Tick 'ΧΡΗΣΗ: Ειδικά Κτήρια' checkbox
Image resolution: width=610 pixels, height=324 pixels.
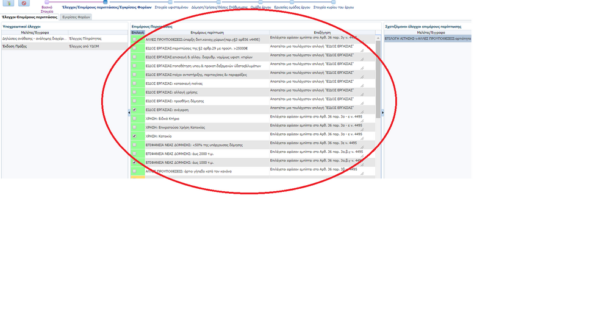134,118
